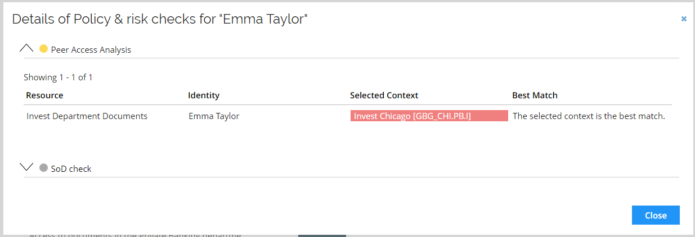The height and width of the screenshot is (237, 695).
Task: Click the Showing 1 - 1 of 1 label
Action: (x=58, y=77)
